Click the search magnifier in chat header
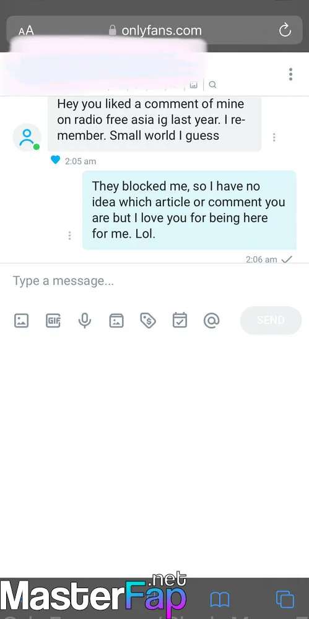The height and width of the screenshot is (619, 309). click(x=212, y=84)
